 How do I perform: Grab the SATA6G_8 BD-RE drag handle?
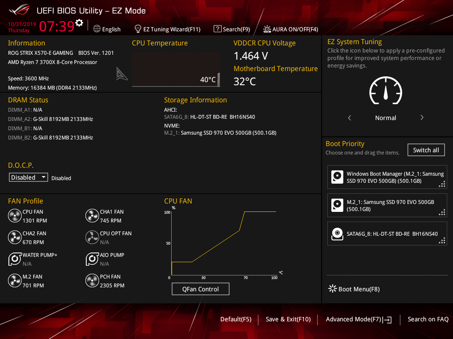(442, 241)
